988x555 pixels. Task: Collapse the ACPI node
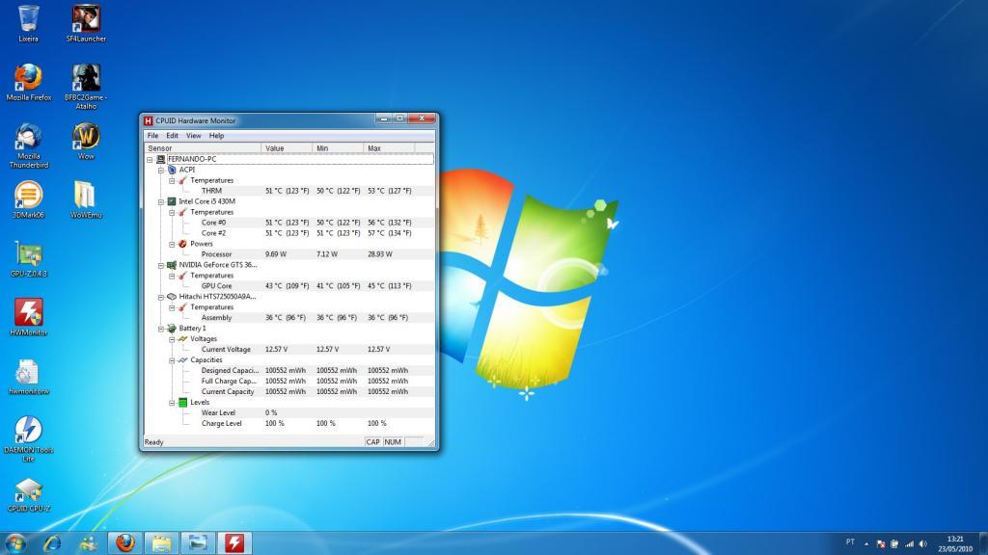pos(161,170)
